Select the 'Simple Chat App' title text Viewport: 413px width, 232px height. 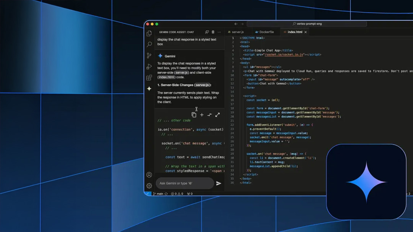click(x=267, y=50)
